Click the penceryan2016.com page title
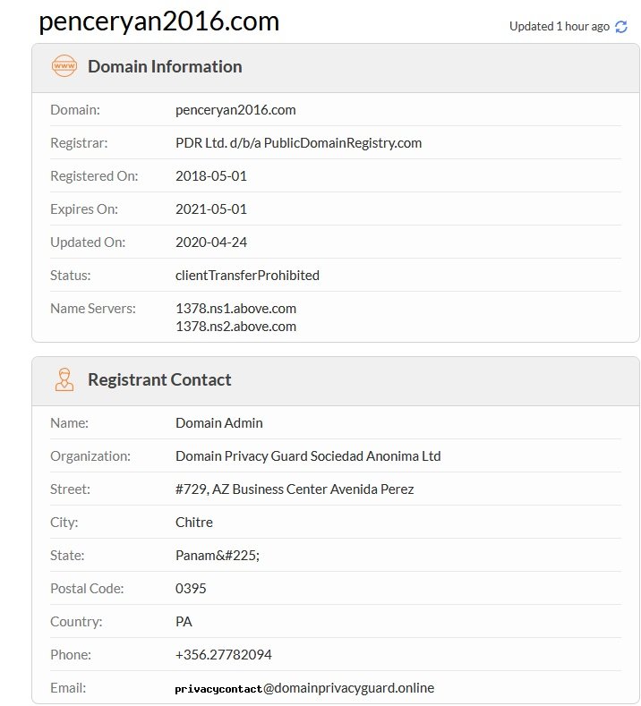 coord(158,21)
